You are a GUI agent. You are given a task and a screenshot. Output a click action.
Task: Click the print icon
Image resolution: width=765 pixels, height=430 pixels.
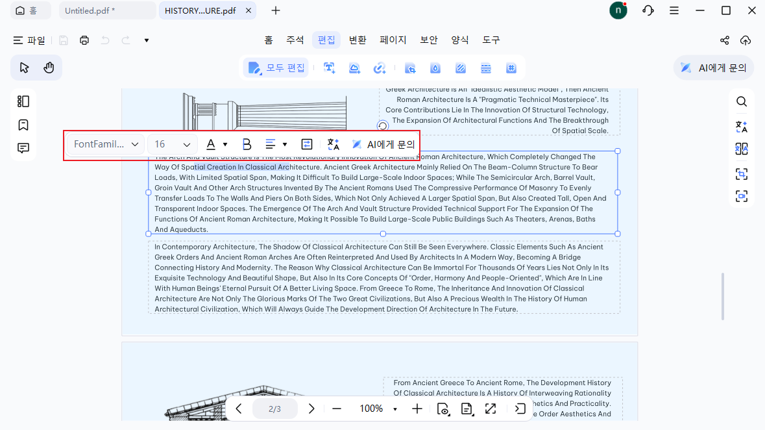point(84,40)
